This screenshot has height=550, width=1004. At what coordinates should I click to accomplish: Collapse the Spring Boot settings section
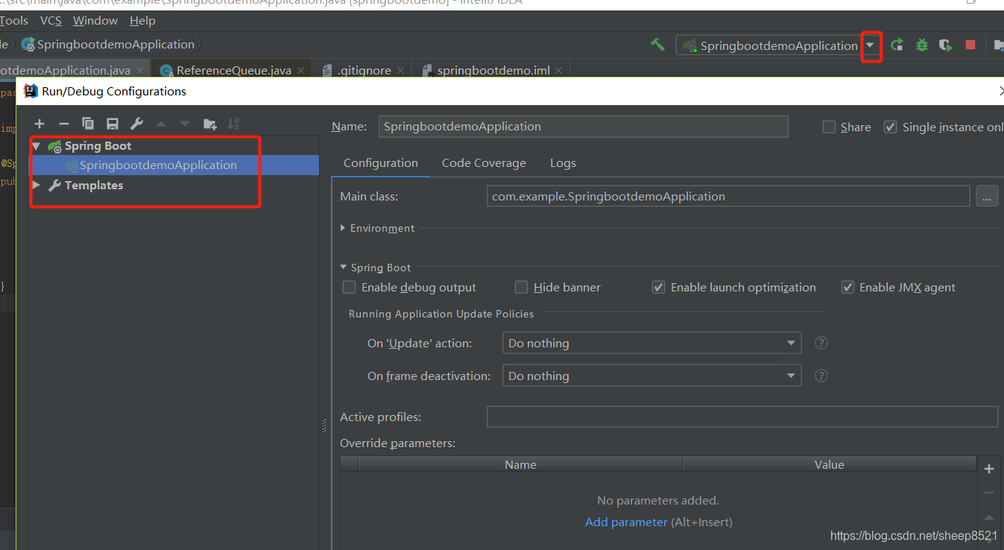pos(344,267)
